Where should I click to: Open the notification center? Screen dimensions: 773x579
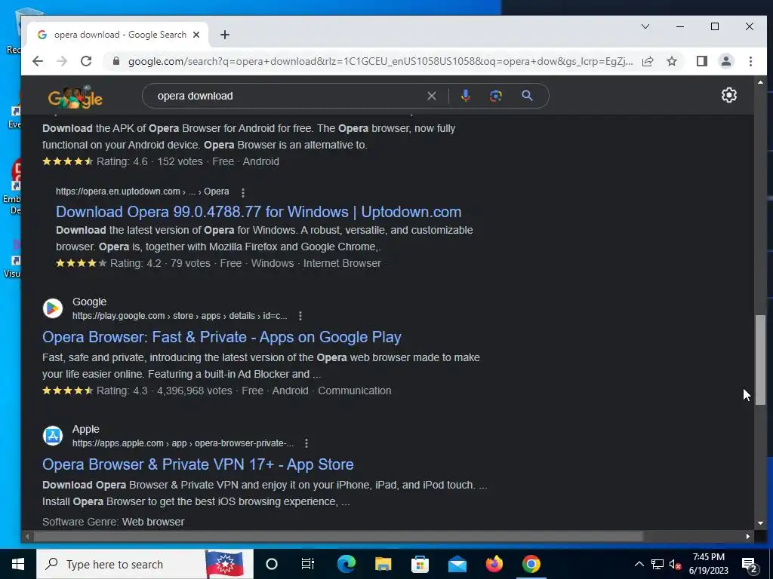pyautogui.click(x=750, y=564)
